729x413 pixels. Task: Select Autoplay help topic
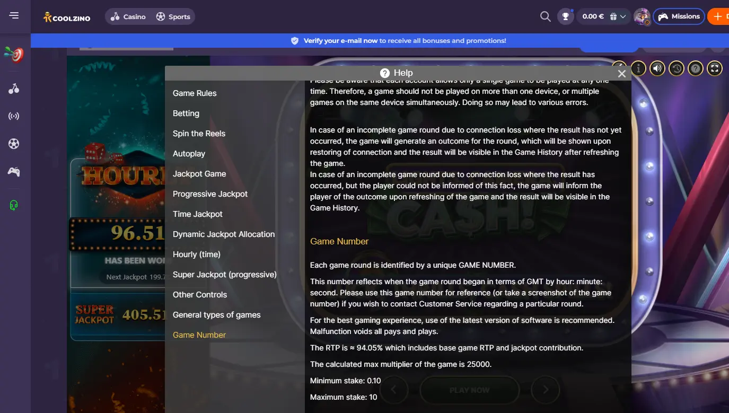[x=189, y=154]
